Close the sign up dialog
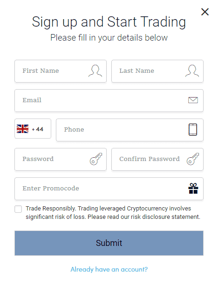 coord(205,12)
